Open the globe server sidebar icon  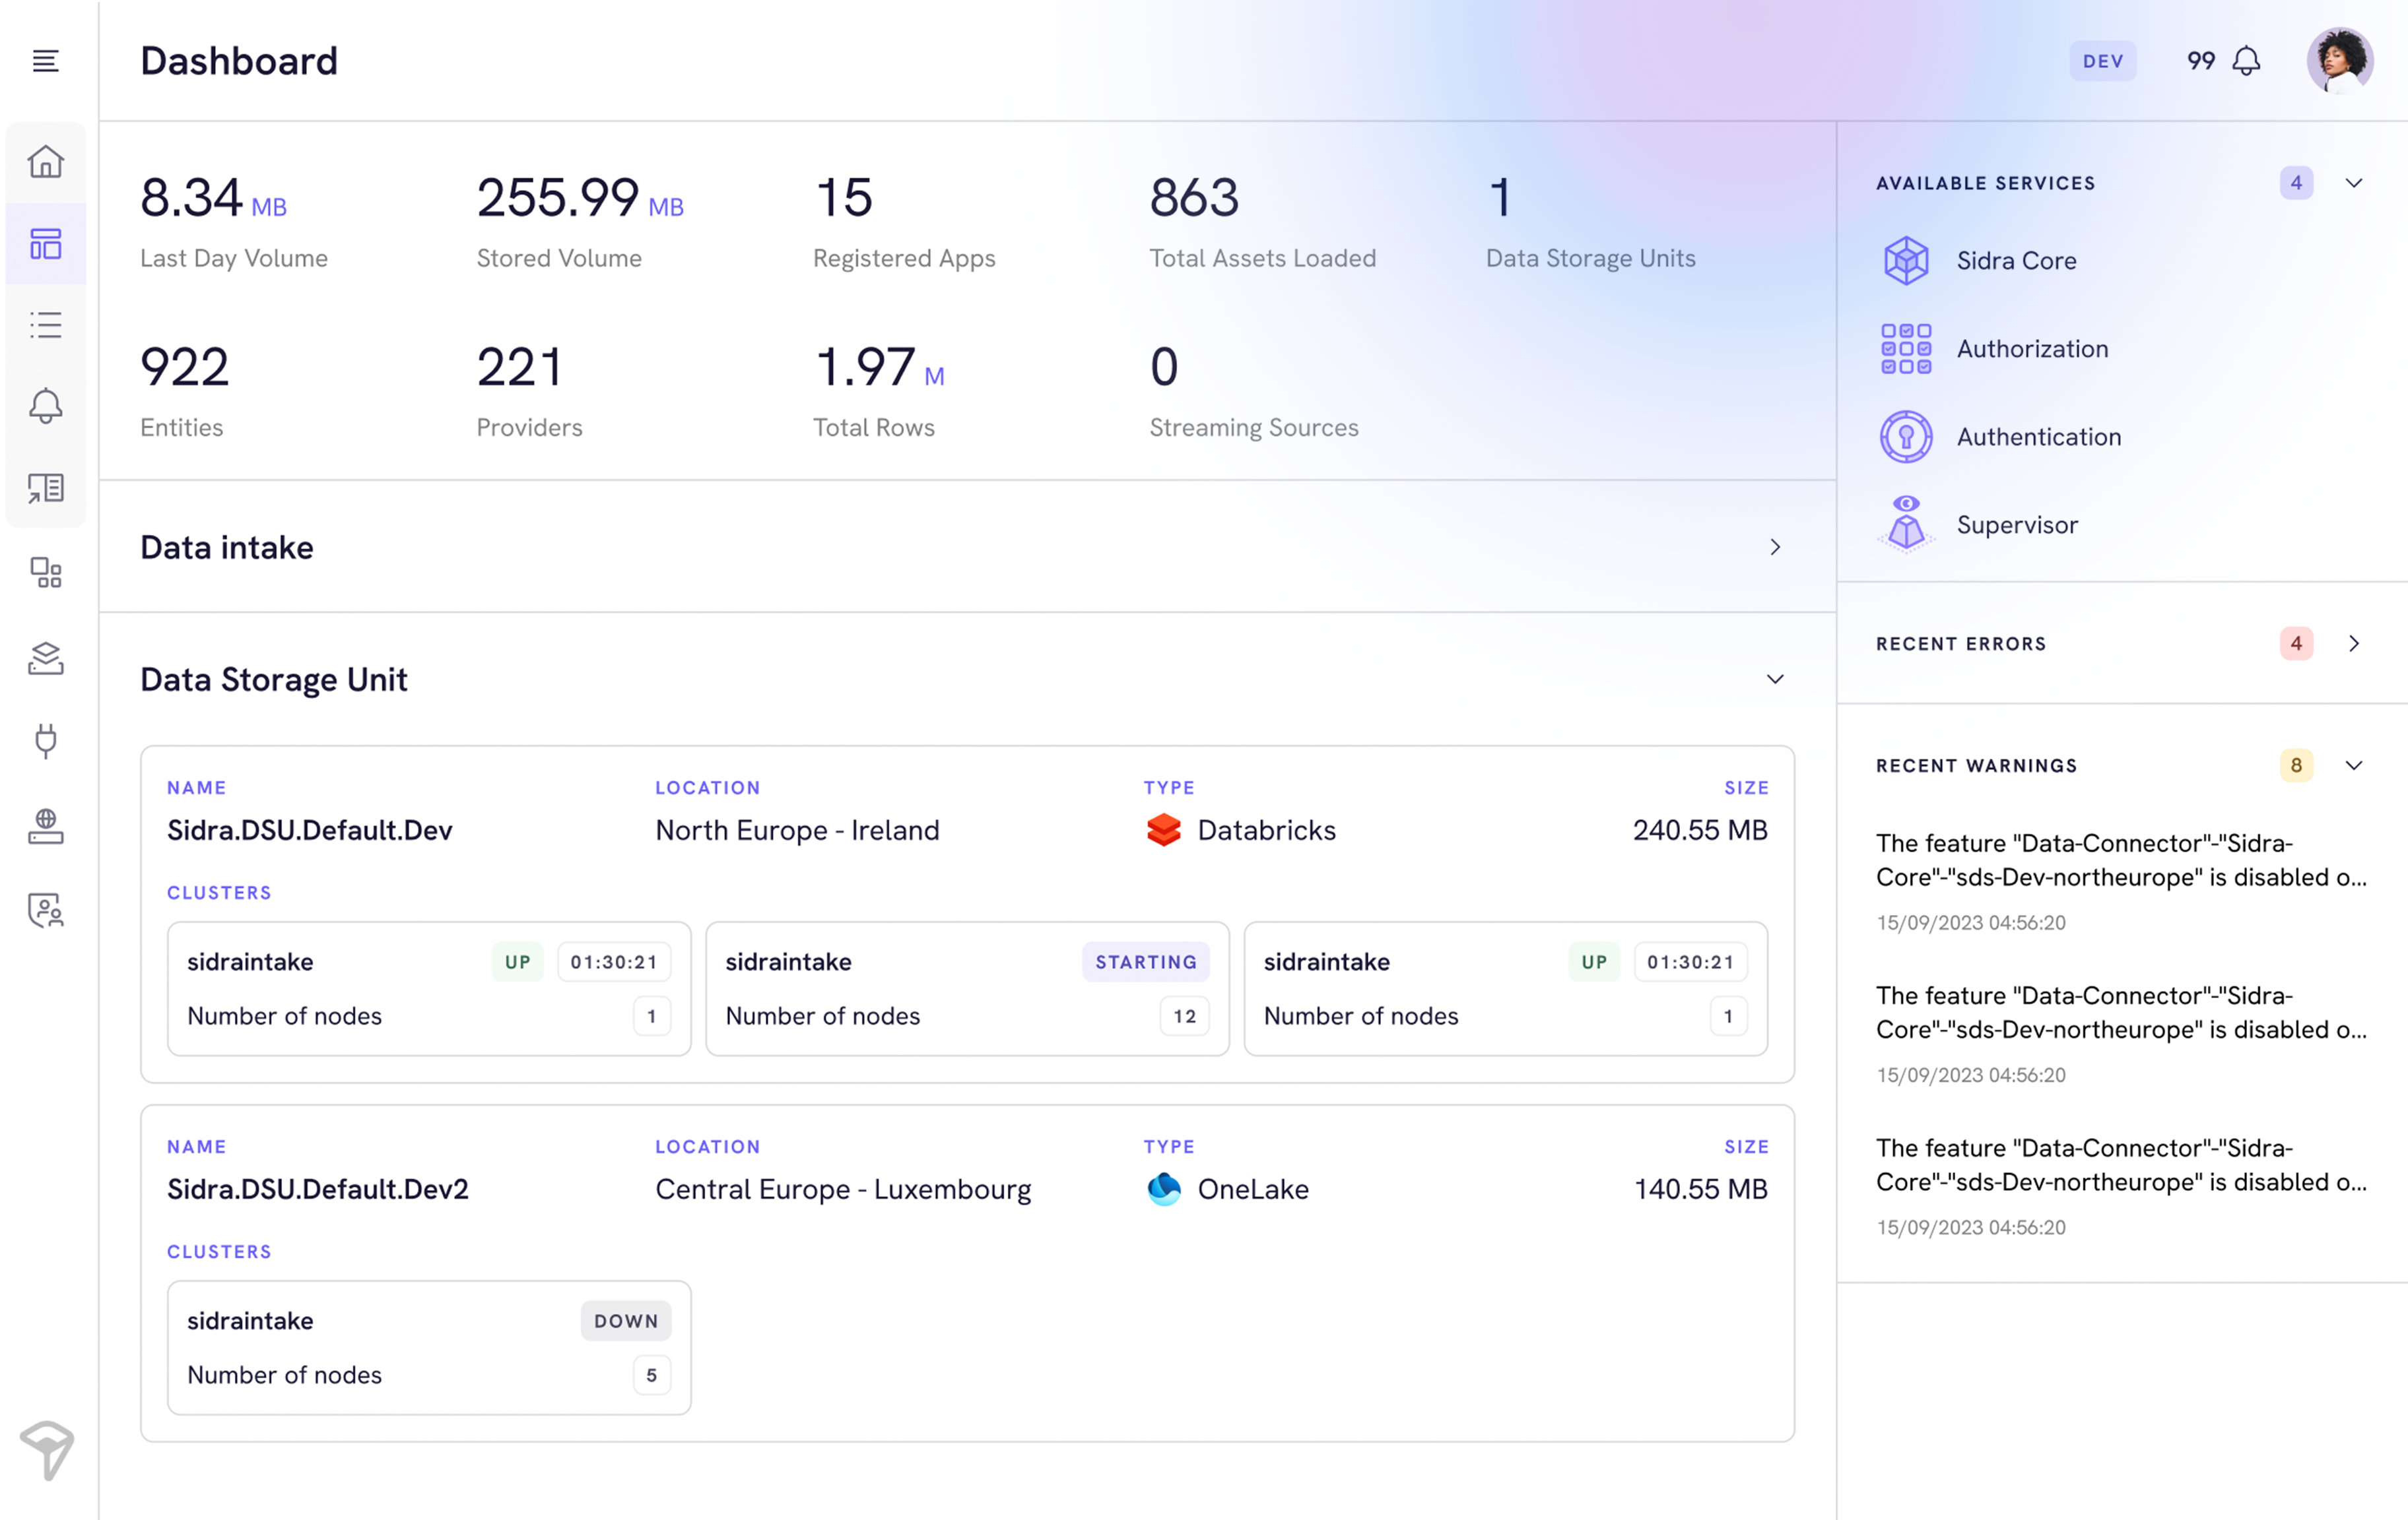[x=46, y=825]
